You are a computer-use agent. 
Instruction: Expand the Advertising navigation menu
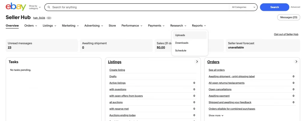click(94, 26)
